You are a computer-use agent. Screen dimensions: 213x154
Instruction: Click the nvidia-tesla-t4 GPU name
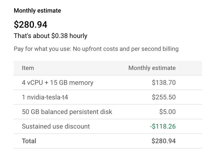(x=48, y=97)
